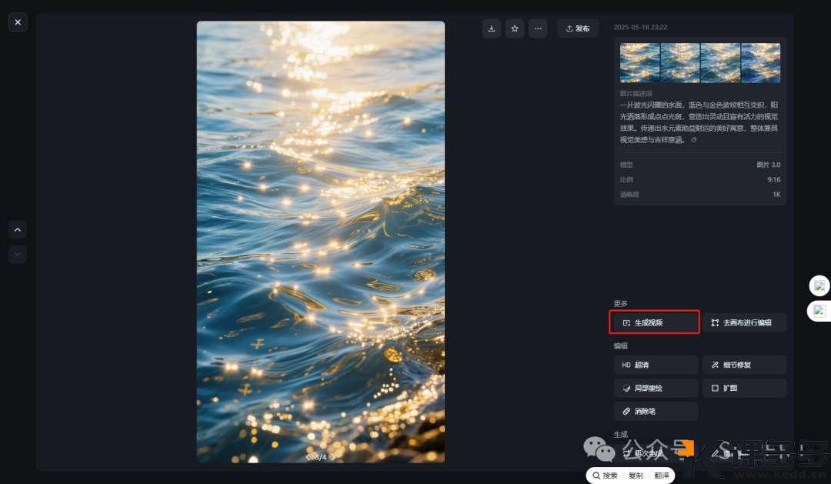Select the fourth thumbnail in the result strip
The height and width of the screenshot is (484, 831).
point(760,63)
